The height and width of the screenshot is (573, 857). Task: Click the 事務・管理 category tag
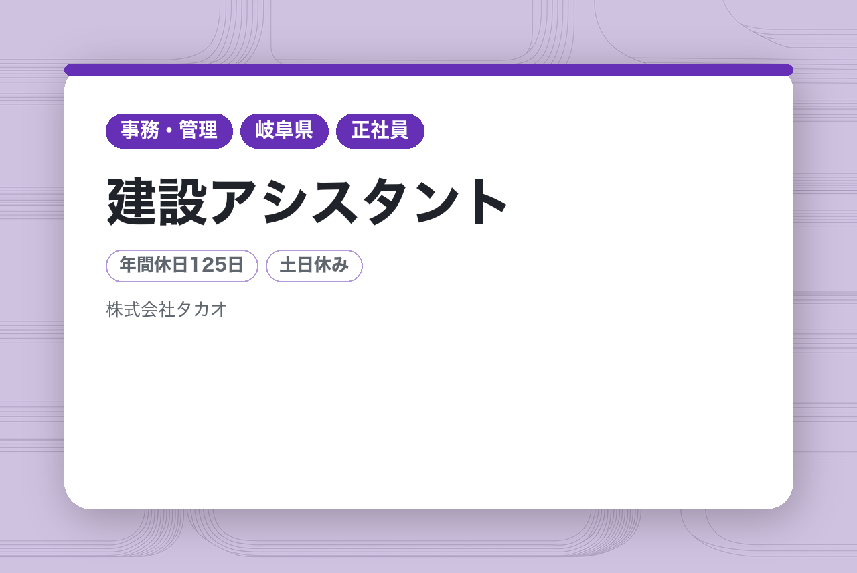coord(169,131)
